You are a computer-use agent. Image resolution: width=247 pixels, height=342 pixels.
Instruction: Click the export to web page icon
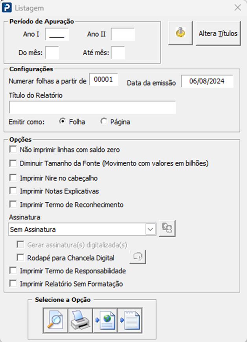click(105, 320)
